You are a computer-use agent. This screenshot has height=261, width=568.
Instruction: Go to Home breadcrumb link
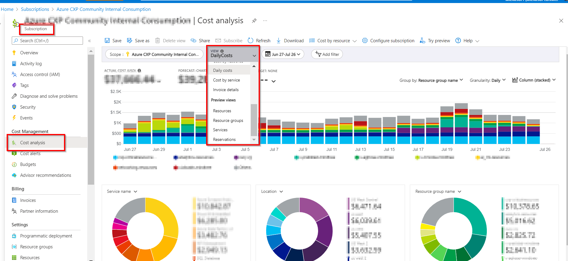click(x=7, y=9)
